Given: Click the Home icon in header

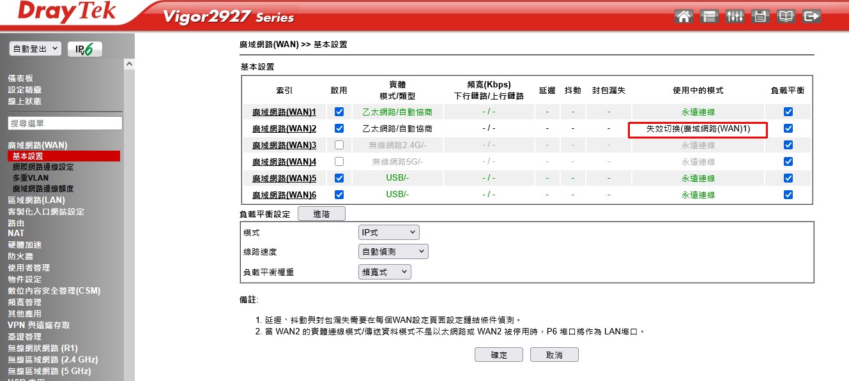Looking at the screenshot, I should click(x=684, y=17).
